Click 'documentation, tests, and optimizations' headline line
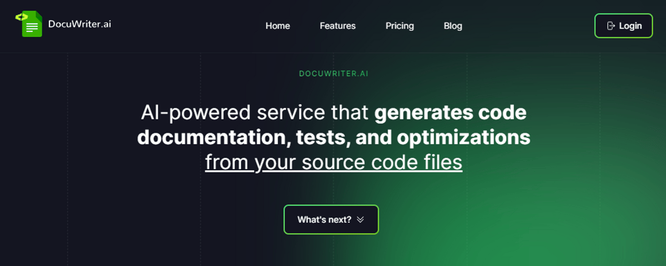Viewport: 666px width, 266px height. (333, 138)
